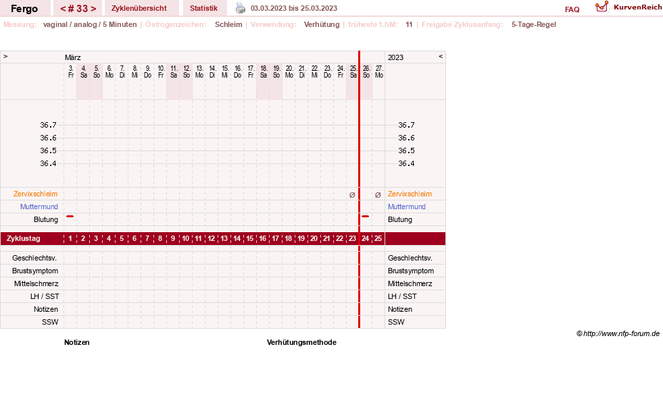Collapse the chart with the top-right < arrow
This screenshot has height=409, width=663.
(441, 56)
